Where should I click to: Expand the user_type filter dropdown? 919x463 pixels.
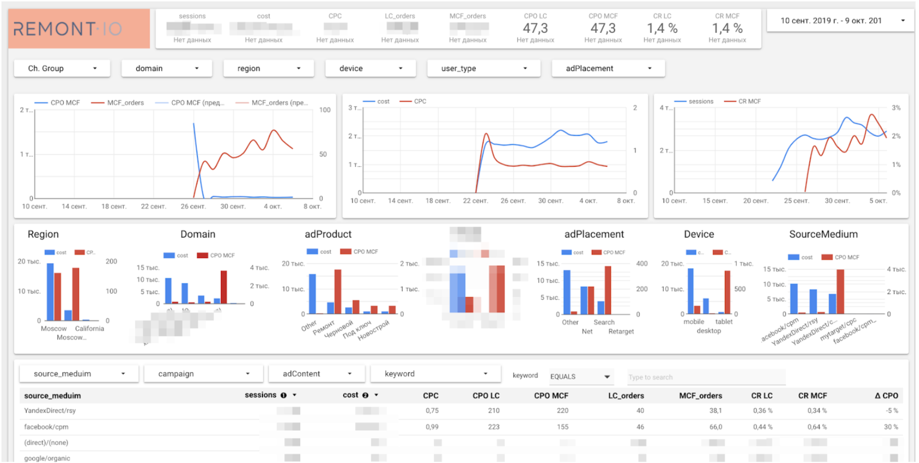(x=484, y=68)
